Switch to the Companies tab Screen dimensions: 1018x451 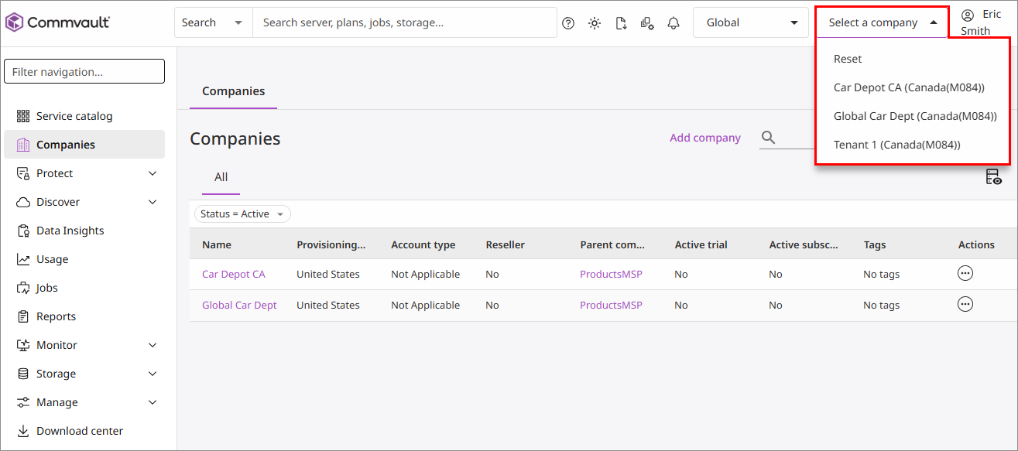[x=233, y=91]
